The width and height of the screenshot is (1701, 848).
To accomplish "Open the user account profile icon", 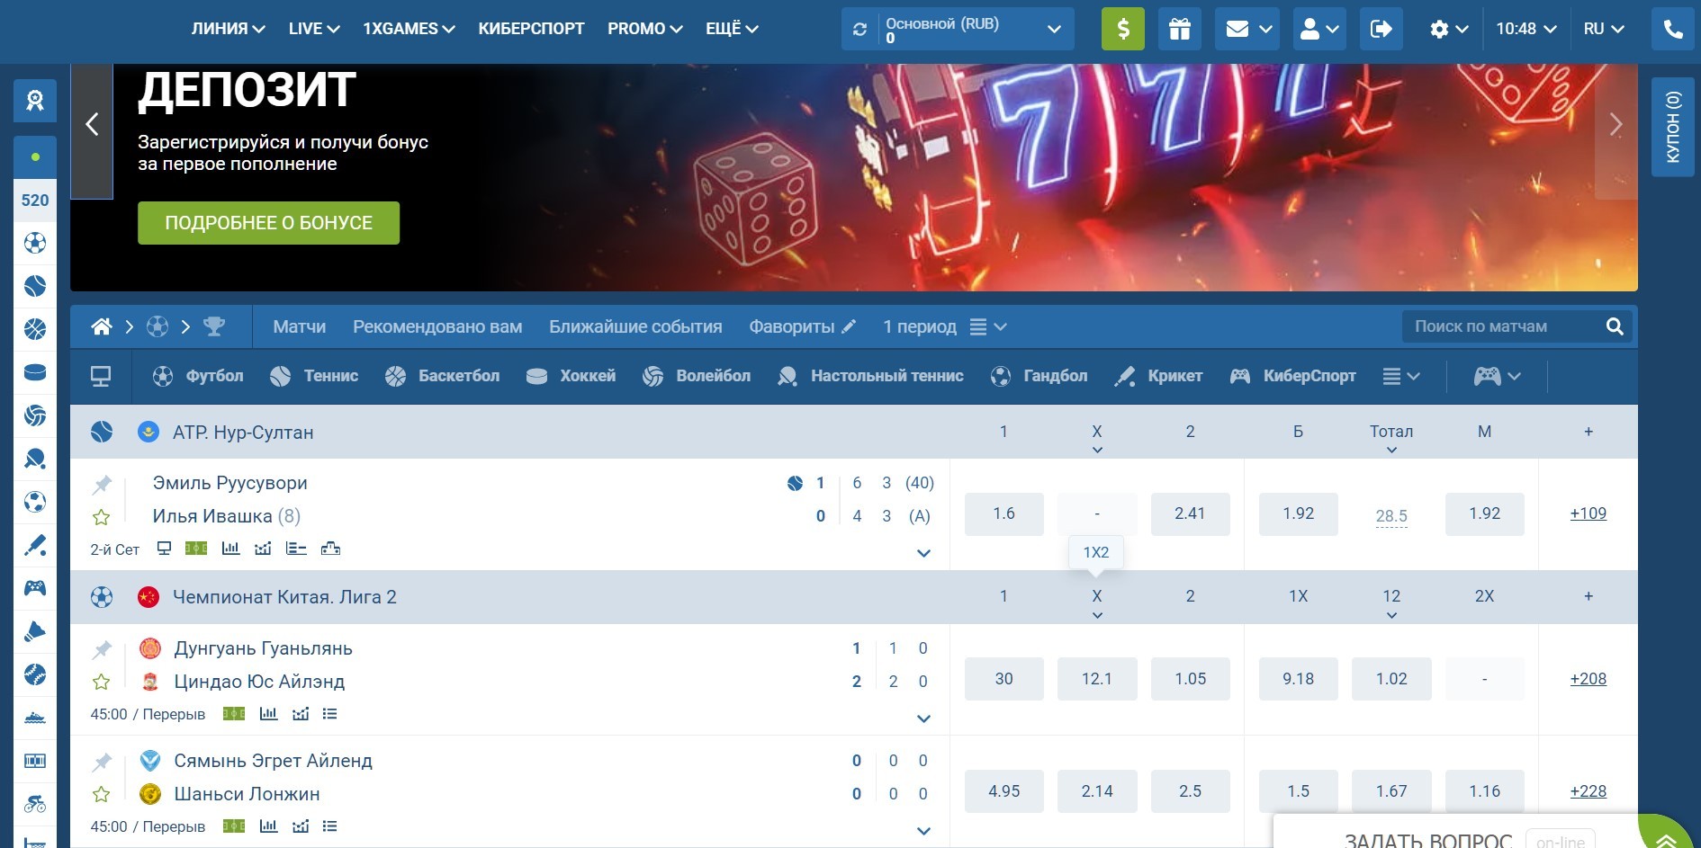I will tap(1319, 29).
